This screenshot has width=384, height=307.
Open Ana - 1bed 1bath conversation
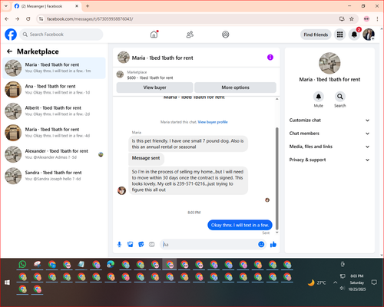tap(54, 90)
